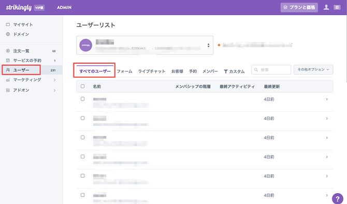Open the カスタム filter tab
The height and width of the screenshot is (204, 347).
[x=234, y=71]
